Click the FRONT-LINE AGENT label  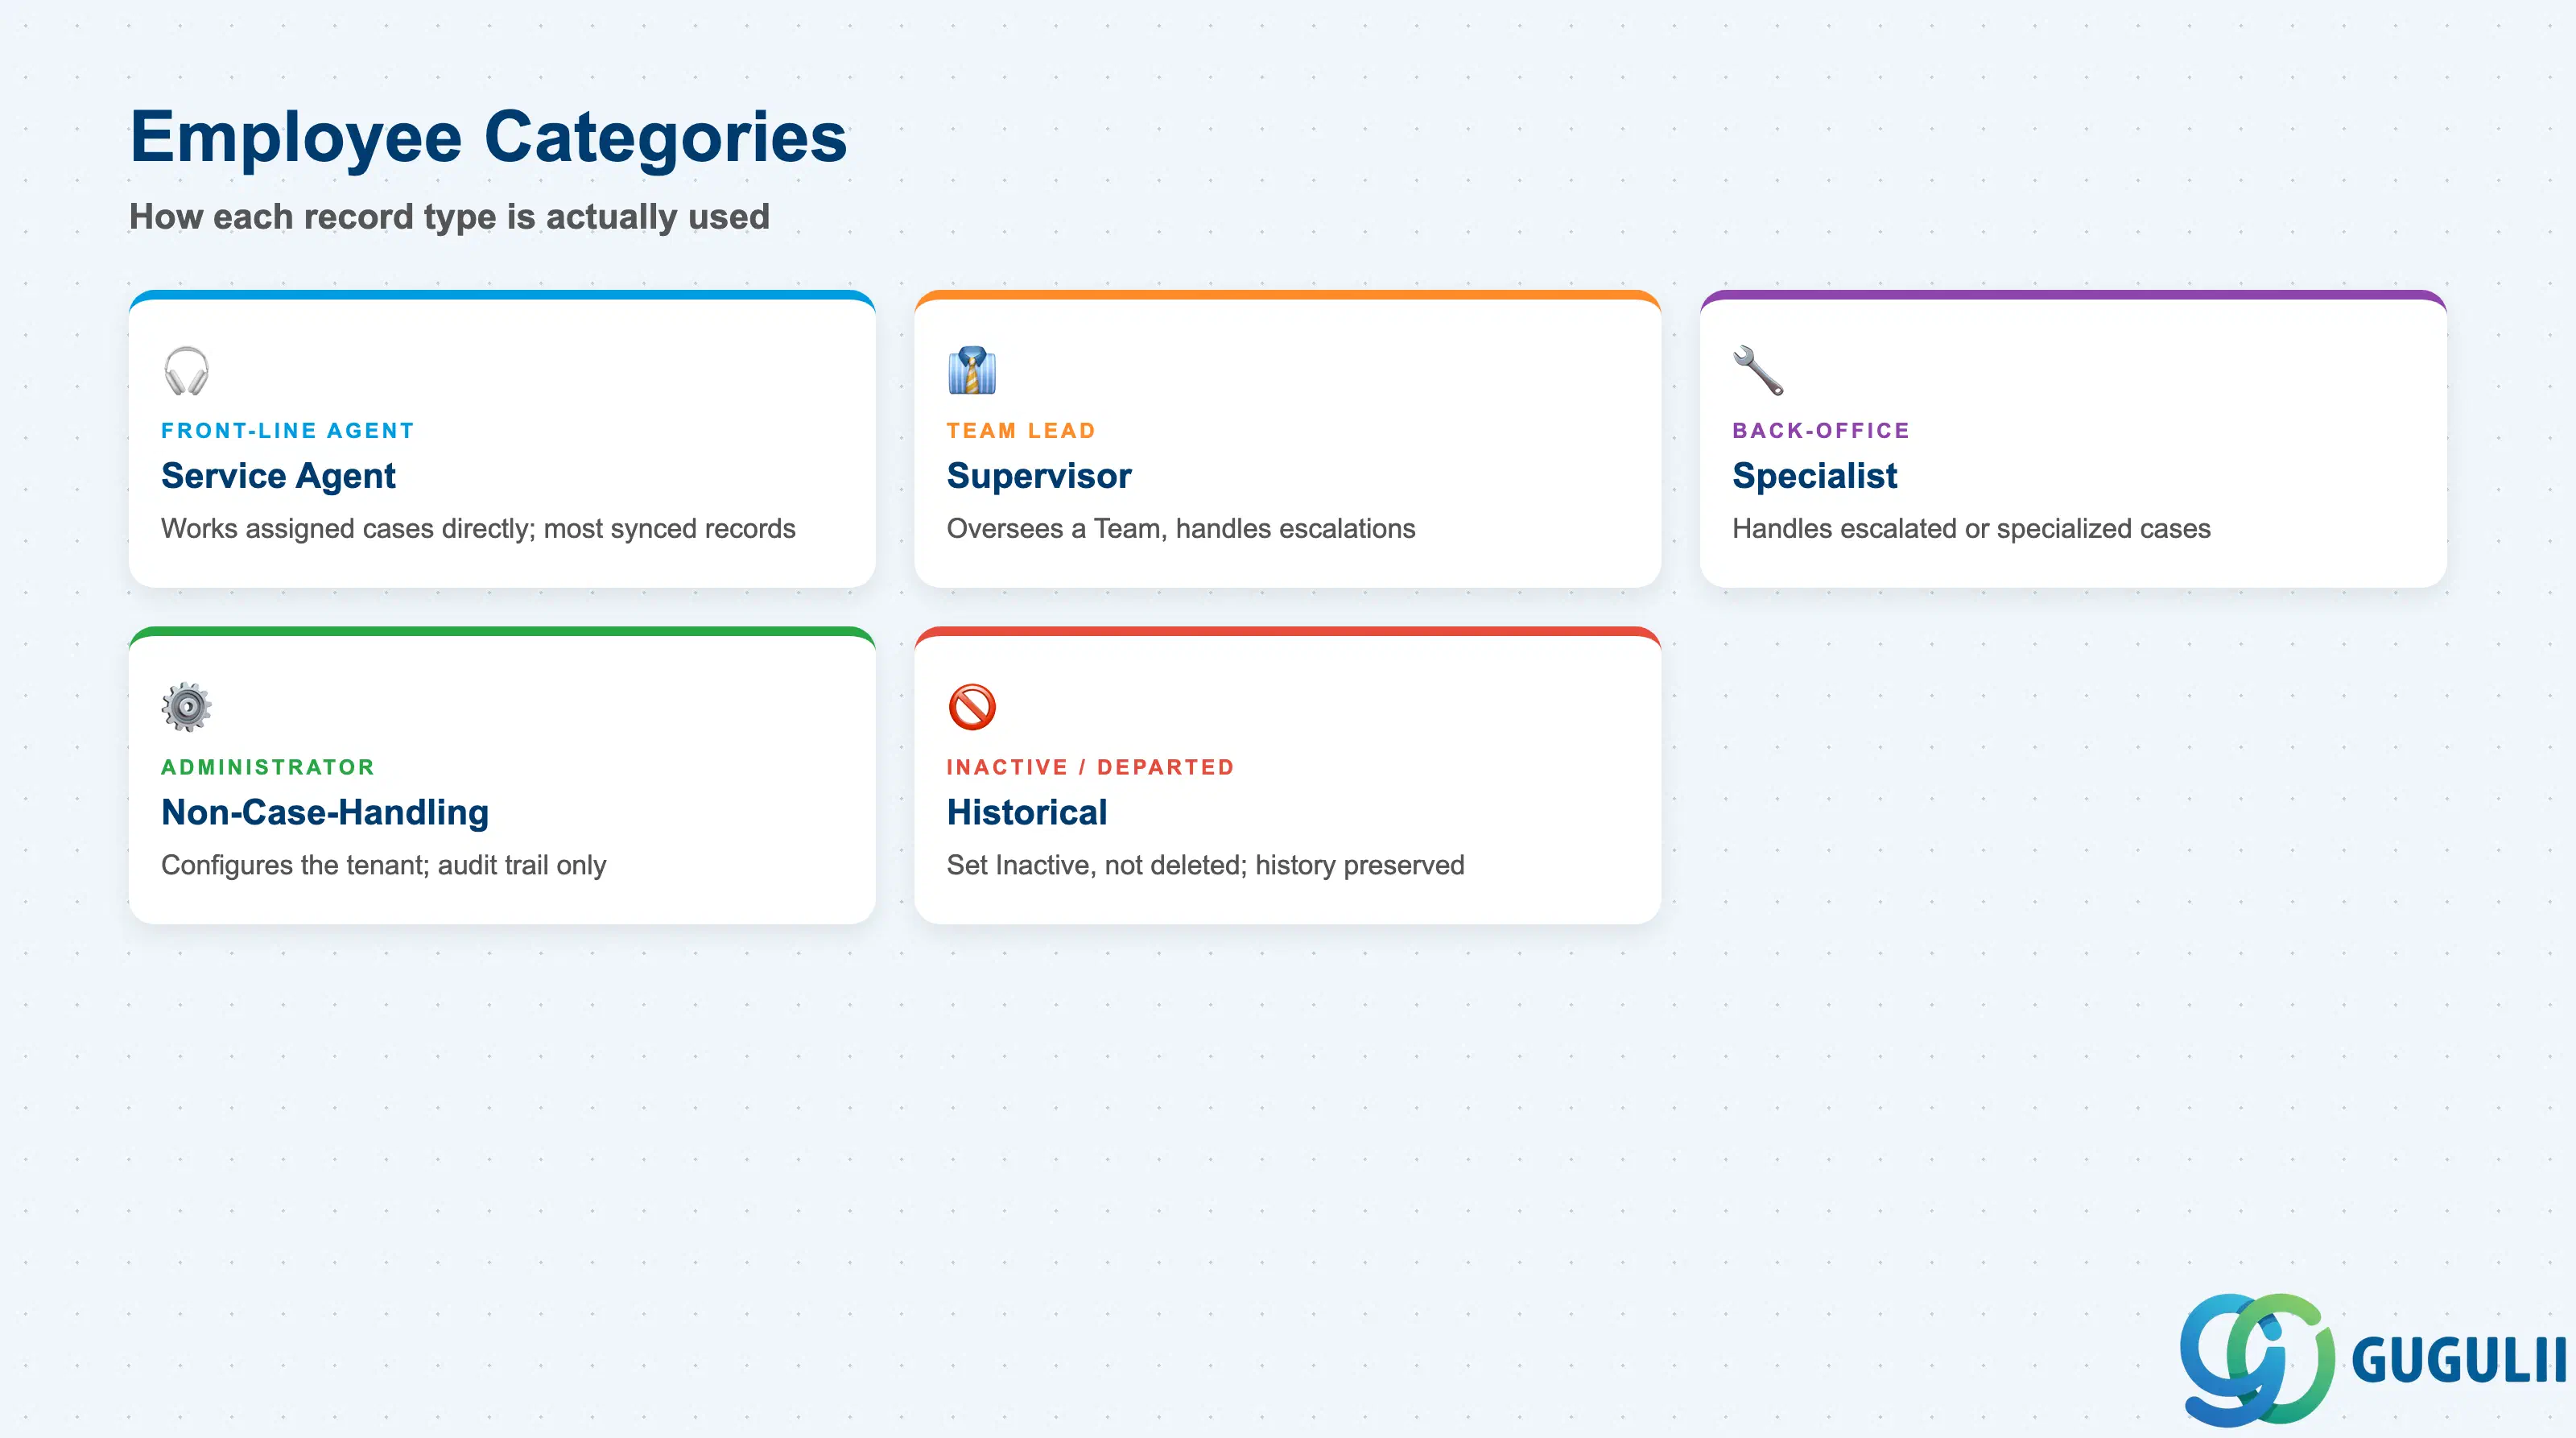[x=288, y=431]
